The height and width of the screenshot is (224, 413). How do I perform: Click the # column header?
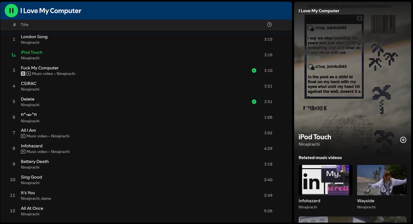tap(14, 24)
